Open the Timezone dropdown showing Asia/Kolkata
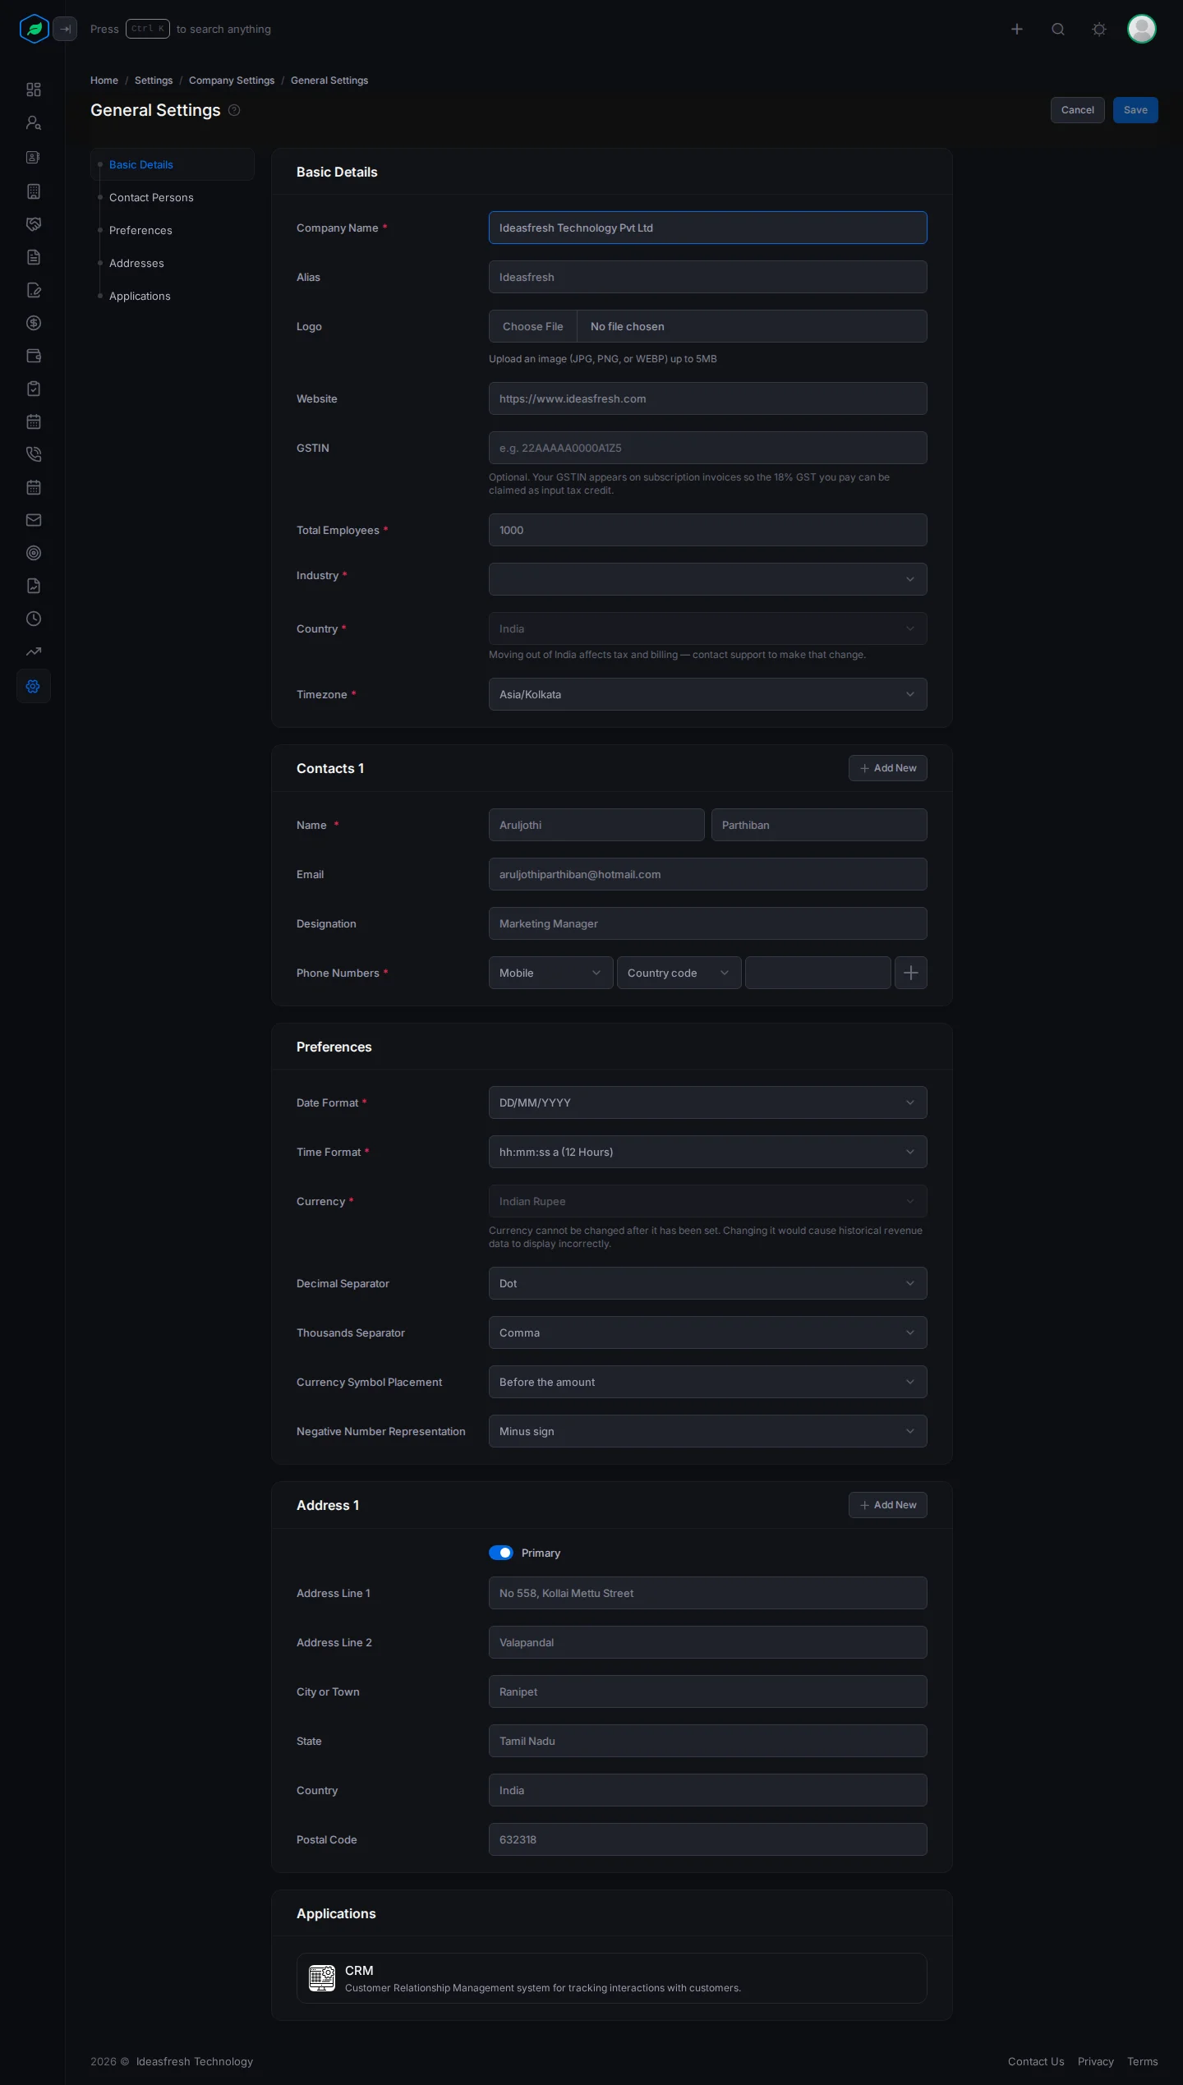 click(708, 694)
